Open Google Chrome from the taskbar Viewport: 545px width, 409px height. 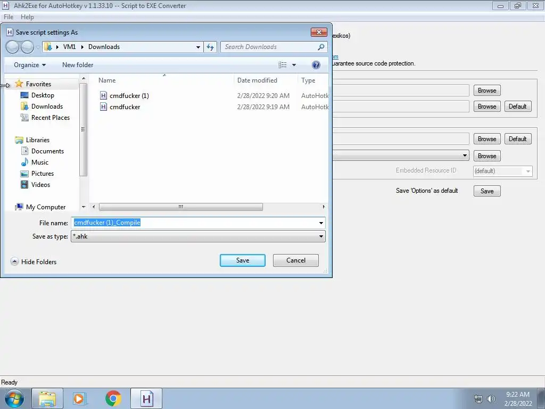click(x=113, y=398)
